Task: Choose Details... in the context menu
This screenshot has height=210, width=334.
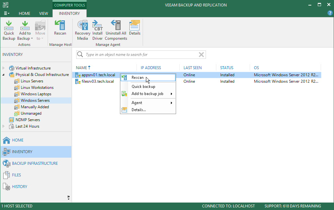Action: (x=148, y=110)
